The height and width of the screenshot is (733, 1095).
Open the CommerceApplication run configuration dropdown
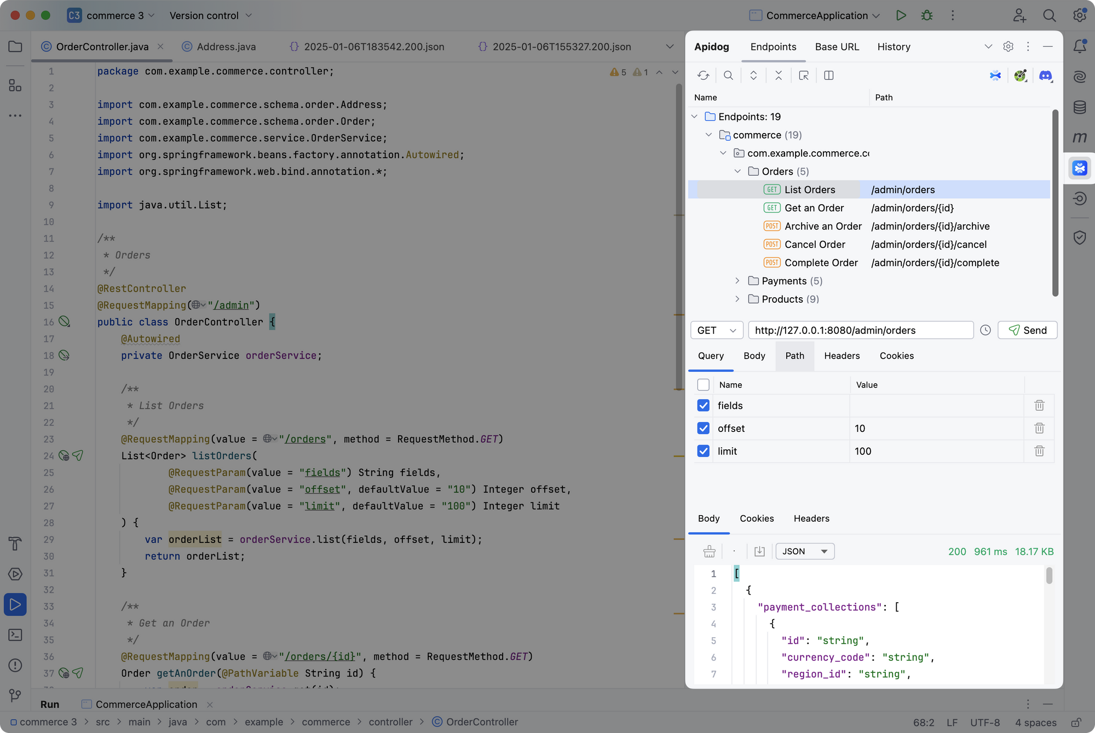click(814, 15)
